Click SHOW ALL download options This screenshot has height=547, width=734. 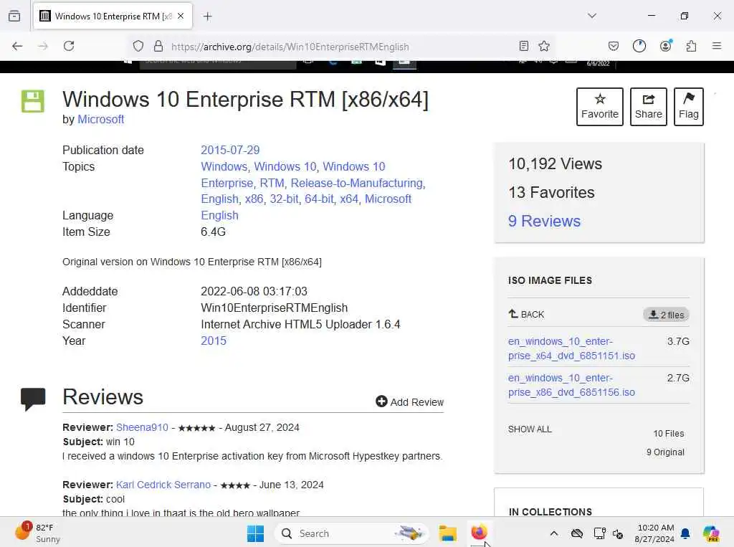[530, 429]
